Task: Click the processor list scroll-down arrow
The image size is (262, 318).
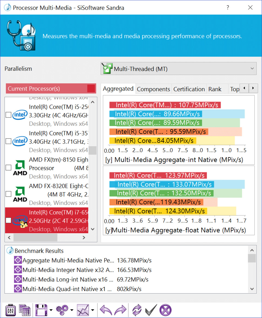Action: (93, 229)
